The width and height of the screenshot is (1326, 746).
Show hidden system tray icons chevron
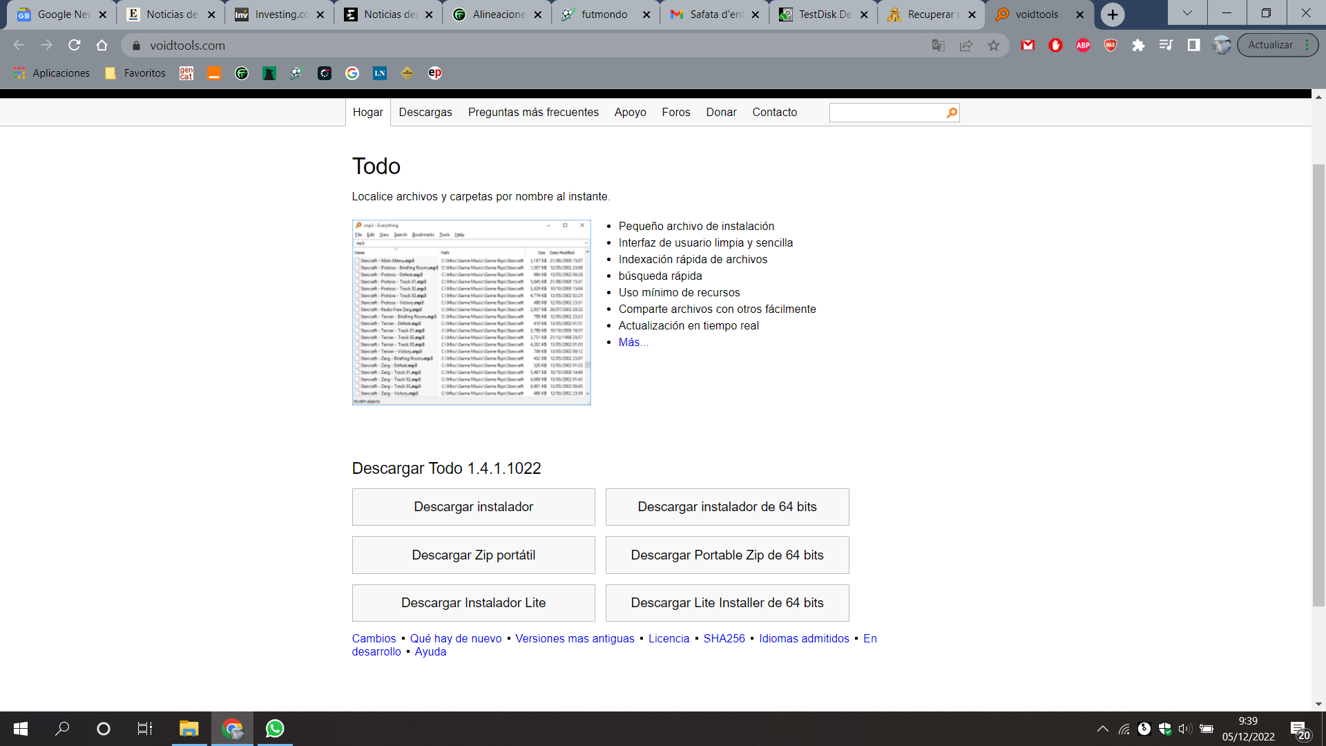(x=1103, y=729)
